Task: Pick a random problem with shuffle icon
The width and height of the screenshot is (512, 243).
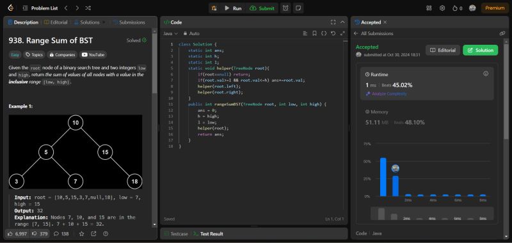Action: 88,8
